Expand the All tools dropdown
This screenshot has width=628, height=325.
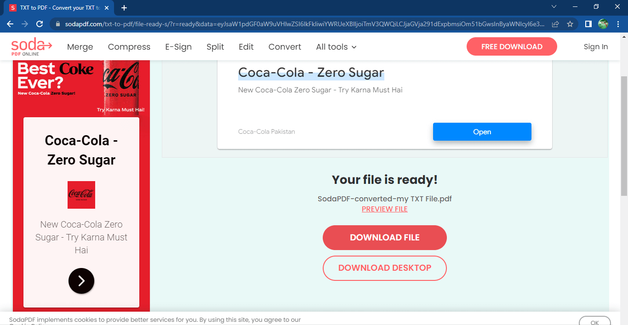[336, 47]
